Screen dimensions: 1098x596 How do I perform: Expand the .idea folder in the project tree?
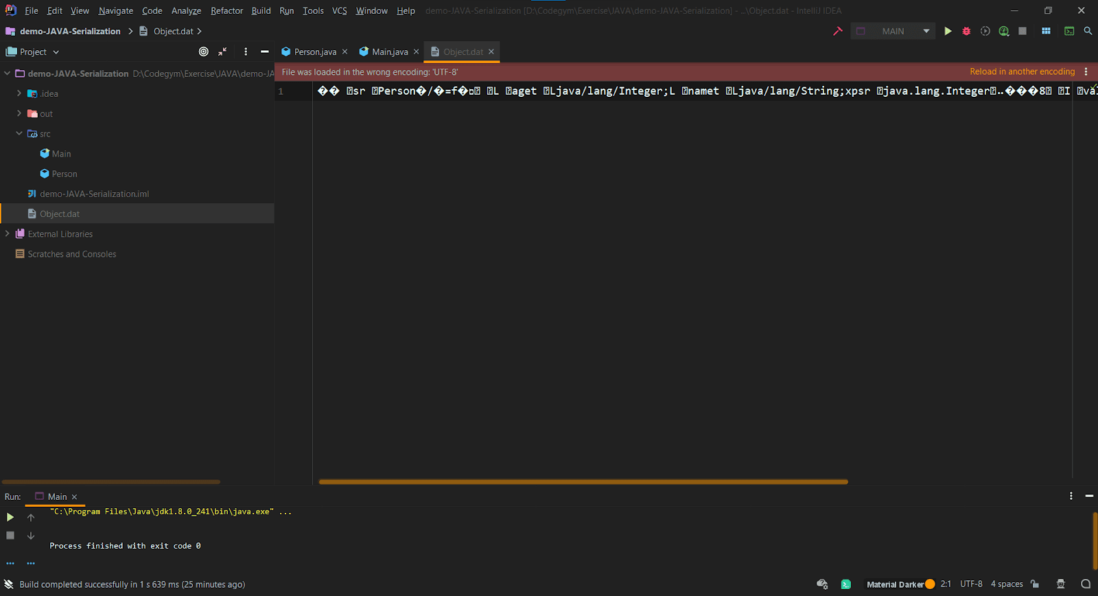tap(19, 93)
